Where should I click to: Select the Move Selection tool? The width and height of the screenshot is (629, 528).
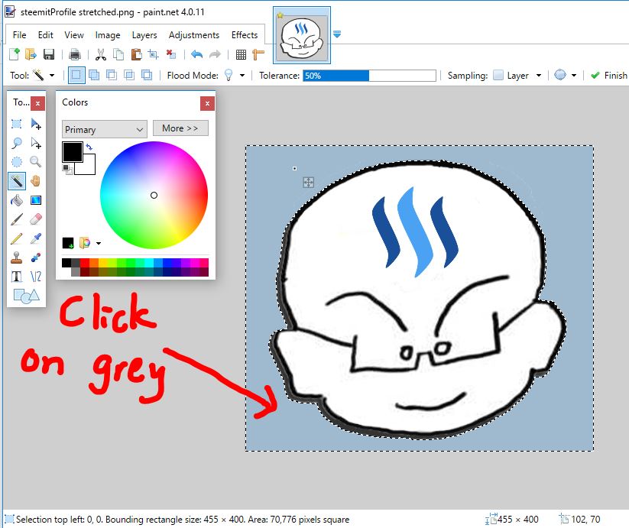pos(36,143)
